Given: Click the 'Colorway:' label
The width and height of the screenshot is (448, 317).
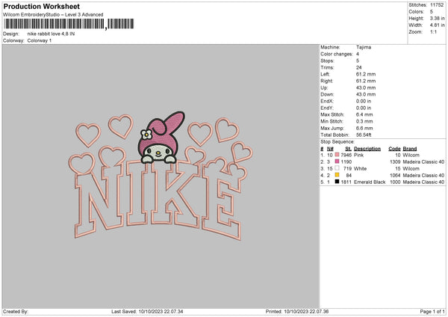Looking at the screenshot, I should pyautogui.click(x=13, y=40).
